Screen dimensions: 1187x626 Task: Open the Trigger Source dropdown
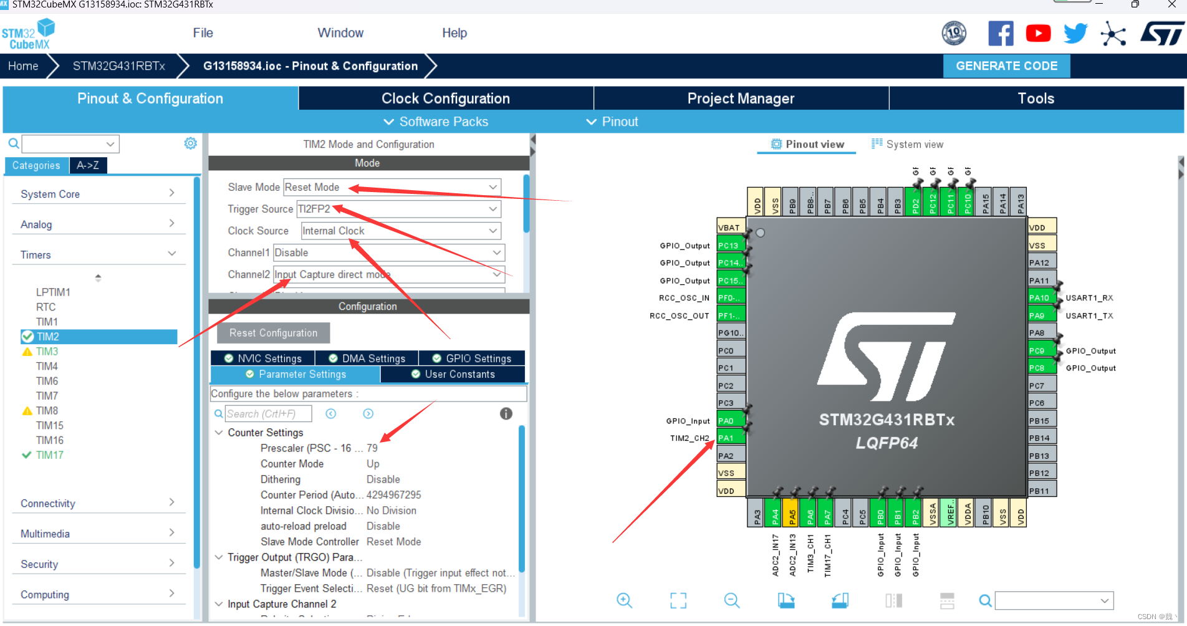(399, 209)
